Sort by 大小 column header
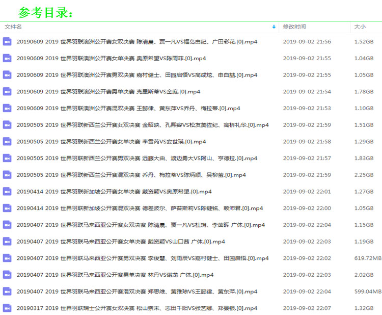Image resolution: width=382 pixels, height=315 pixels. point(360,27)
